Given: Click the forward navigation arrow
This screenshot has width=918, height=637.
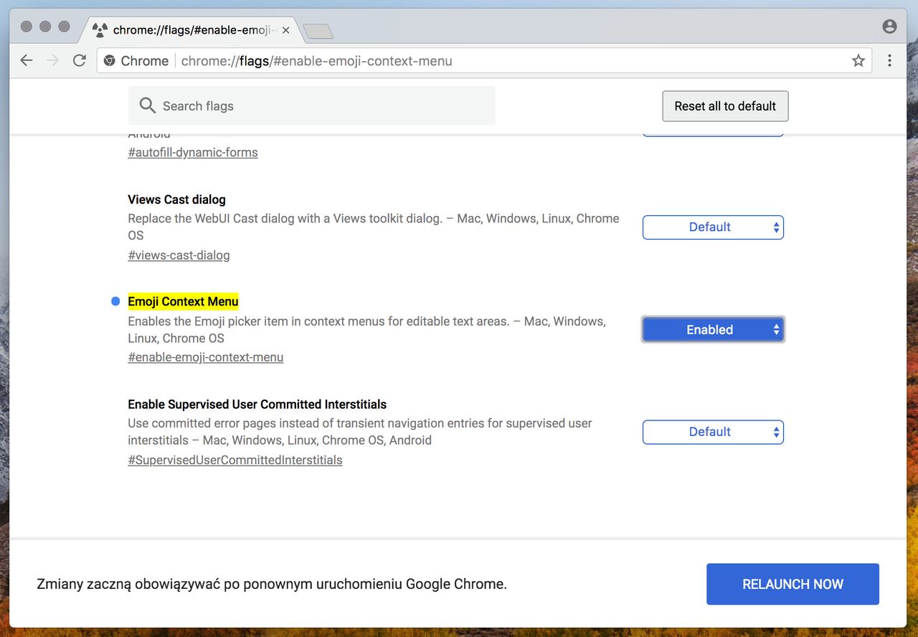Looking at the screenshot, I should [52, 61].
